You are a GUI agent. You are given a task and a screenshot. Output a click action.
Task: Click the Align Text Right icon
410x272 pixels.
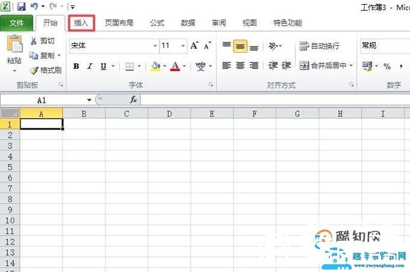click(254, 66)
